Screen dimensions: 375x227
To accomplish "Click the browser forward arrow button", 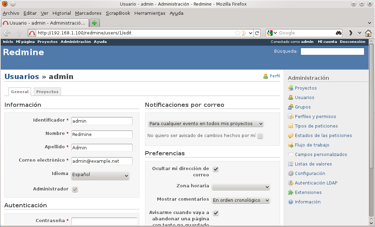I will (x=19, y=33).
